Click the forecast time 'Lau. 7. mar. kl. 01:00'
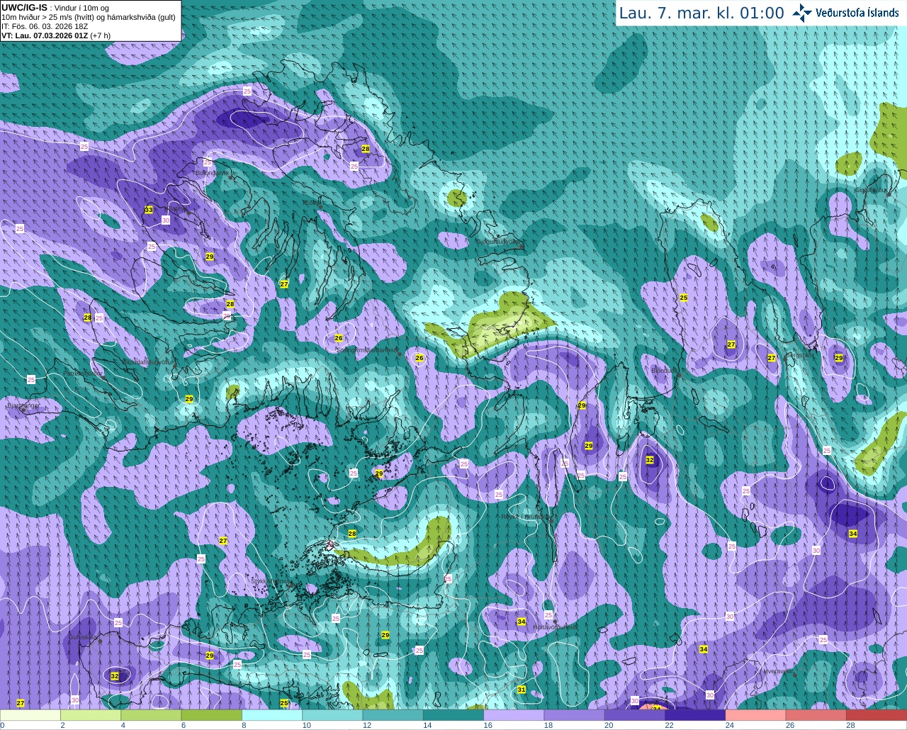Viewport: 907px width, 730px height. tap(702, 13)
